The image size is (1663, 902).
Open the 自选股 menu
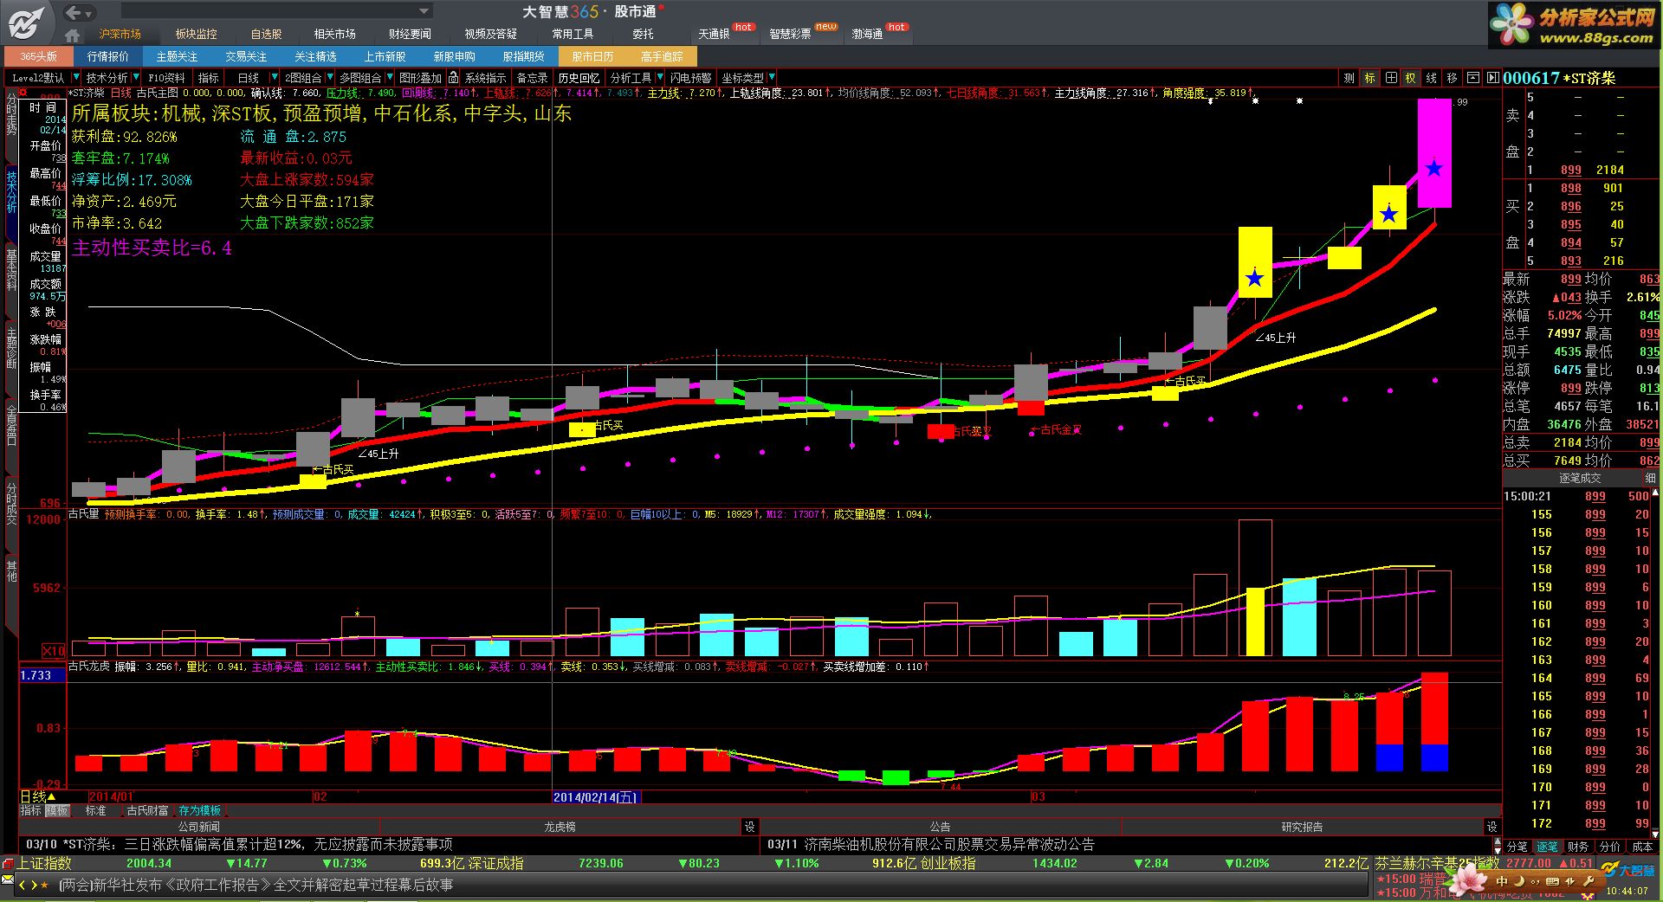click(266, 34)
